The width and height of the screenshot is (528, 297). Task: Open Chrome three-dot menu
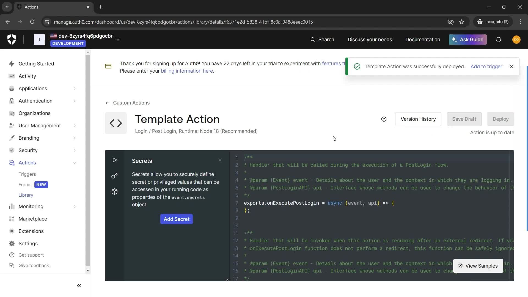pos(520,22)
